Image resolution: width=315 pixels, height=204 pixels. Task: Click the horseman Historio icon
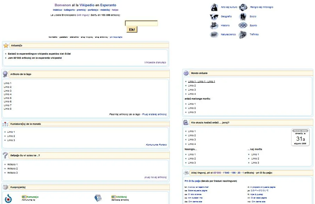pos(214,25)
